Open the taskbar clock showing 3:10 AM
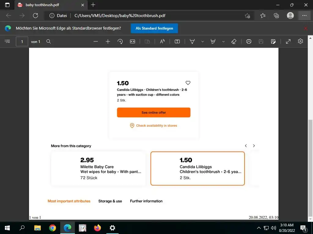 [287, 228]
